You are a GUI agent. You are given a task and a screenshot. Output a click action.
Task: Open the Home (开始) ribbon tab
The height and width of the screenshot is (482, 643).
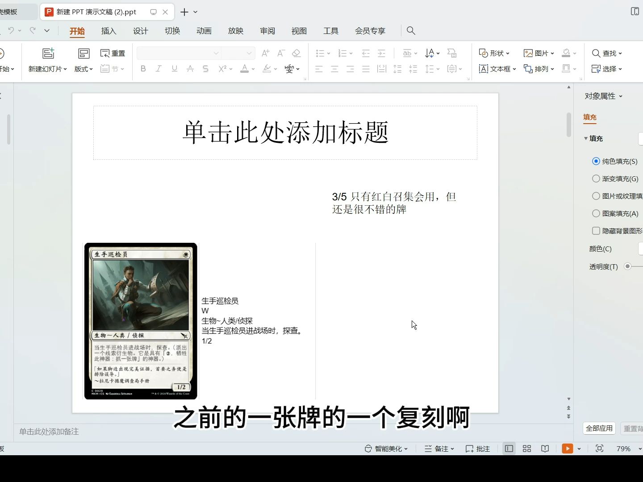point(77,31)
